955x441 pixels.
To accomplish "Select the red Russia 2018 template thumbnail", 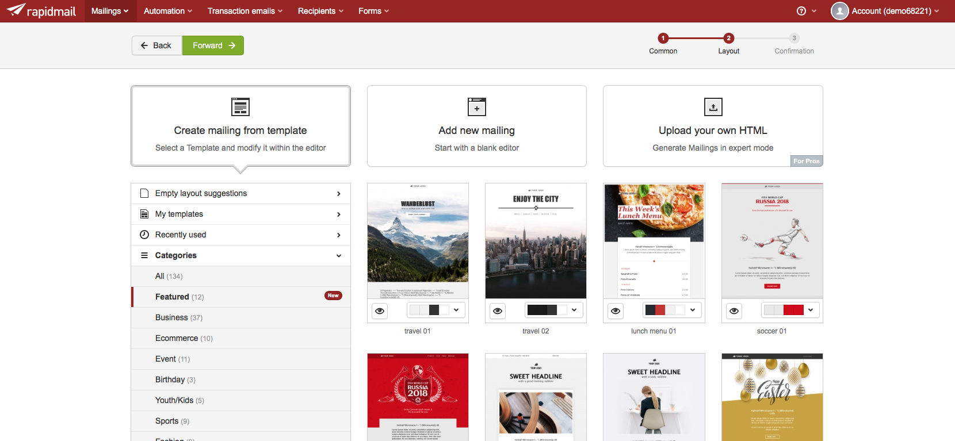I will 418,397.
